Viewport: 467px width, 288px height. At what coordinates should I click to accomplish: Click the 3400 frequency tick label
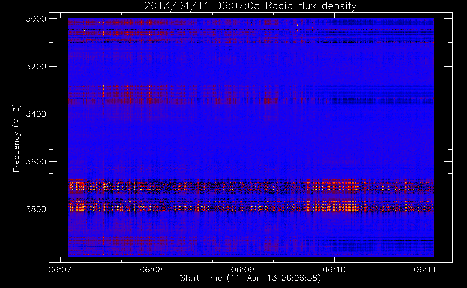[36, 114]
